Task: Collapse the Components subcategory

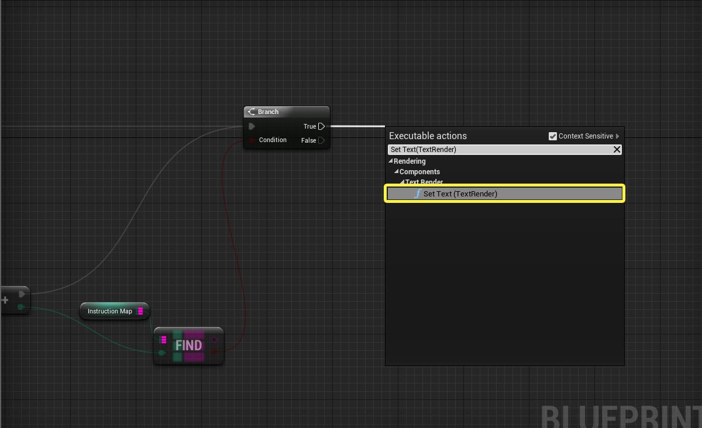Action: [x=397, y=172]
